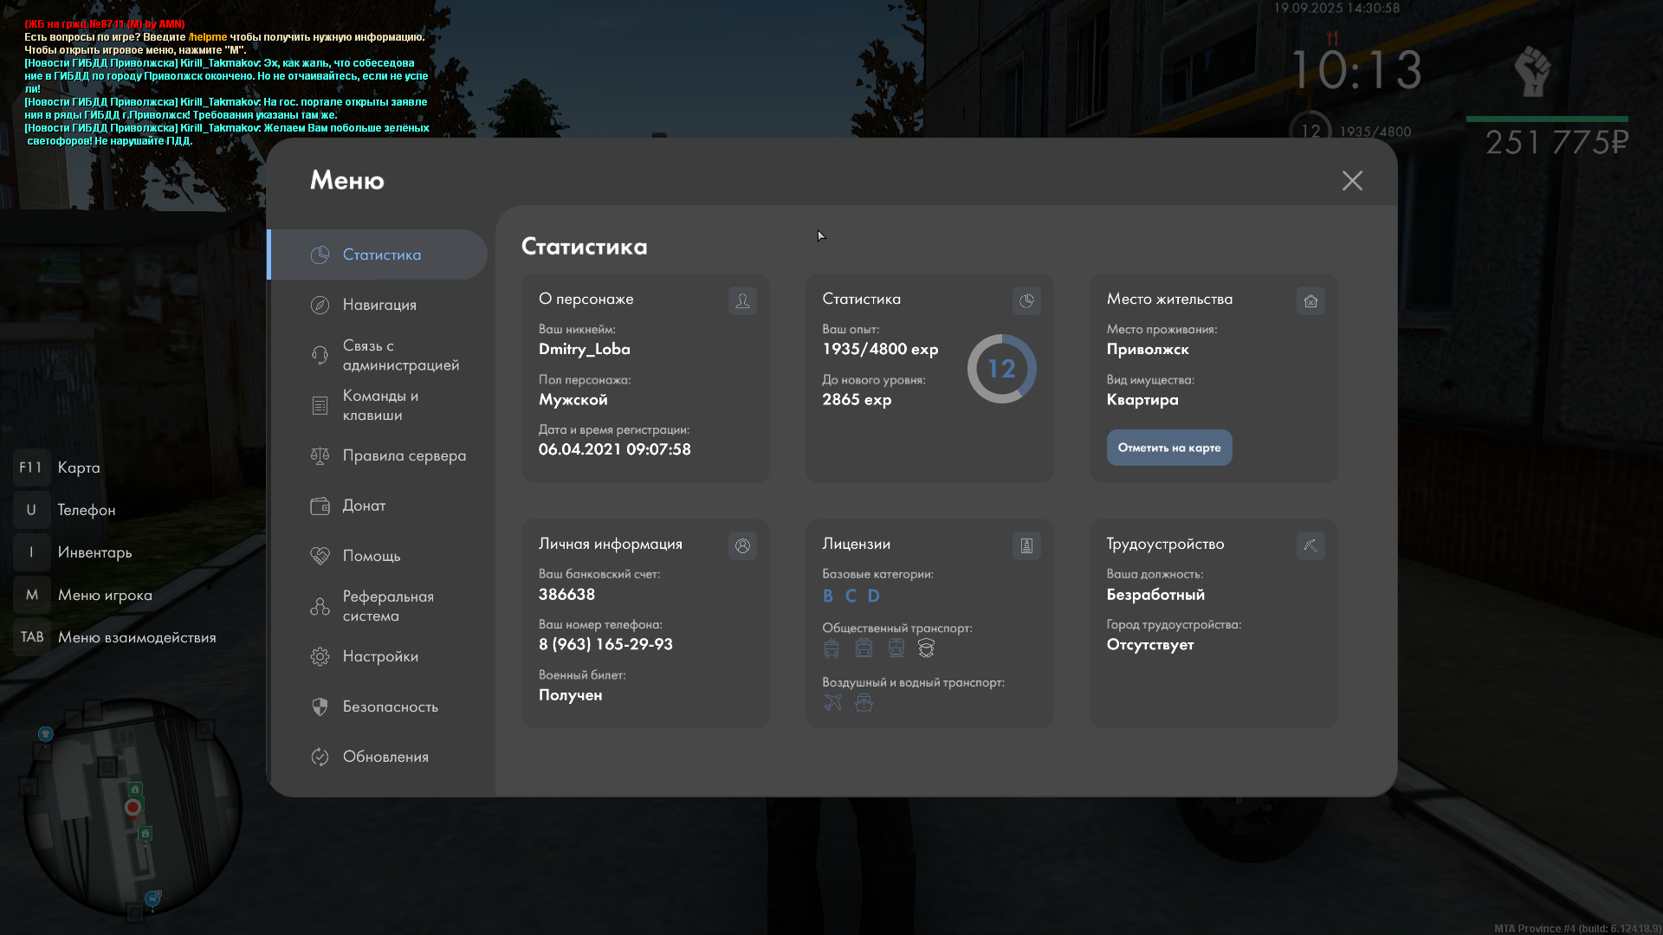Image resolution: width=1663 pixels, height=935 pixels.
Task: Go to Правила сервера page
Action: pos(404,455)
